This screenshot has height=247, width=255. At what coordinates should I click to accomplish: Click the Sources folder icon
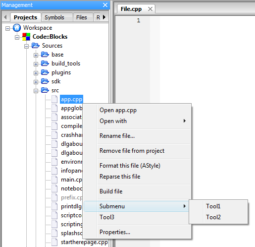point(36,46)
